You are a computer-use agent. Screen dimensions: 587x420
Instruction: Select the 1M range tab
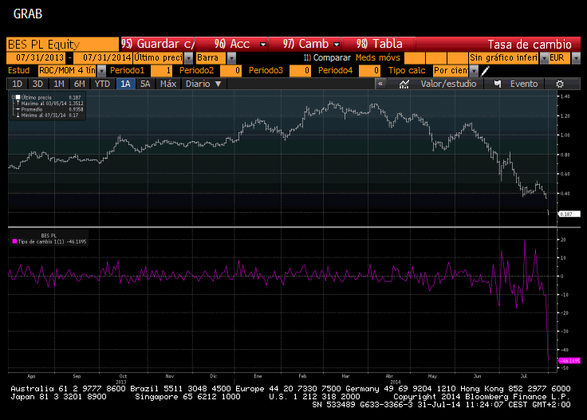[x=59, y=84]
